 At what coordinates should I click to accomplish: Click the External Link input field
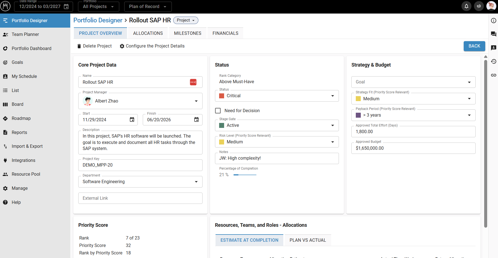[x=140, y=198]
